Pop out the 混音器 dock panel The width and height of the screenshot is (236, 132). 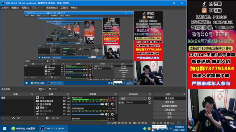(x=116, y=94)
